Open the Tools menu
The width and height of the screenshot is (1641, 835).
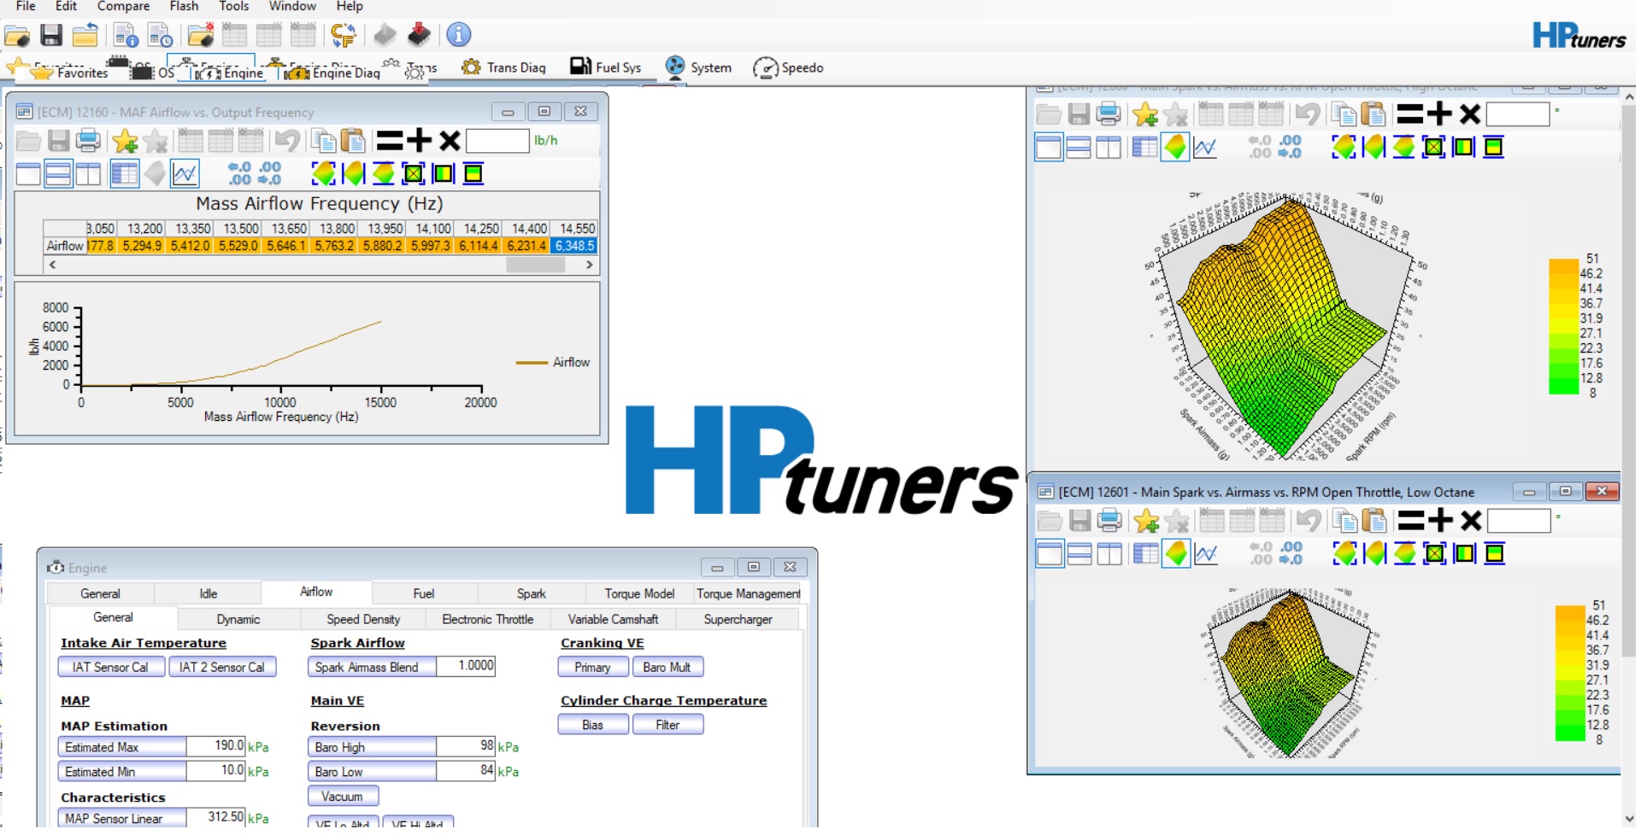tap(233, 7)
